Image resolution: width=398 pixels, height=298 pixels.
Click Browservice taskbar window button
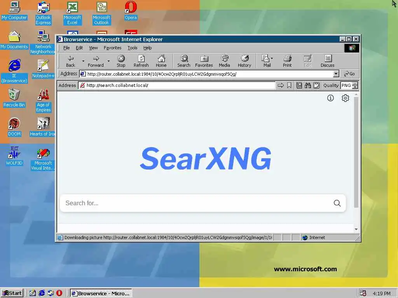[101, 293]
